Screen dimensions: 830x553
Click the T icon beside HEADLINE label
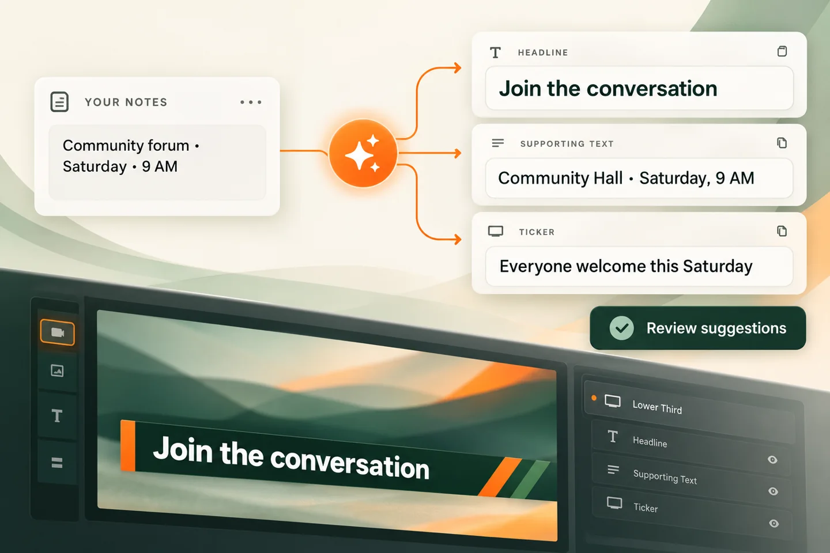(x=495, y=52)
